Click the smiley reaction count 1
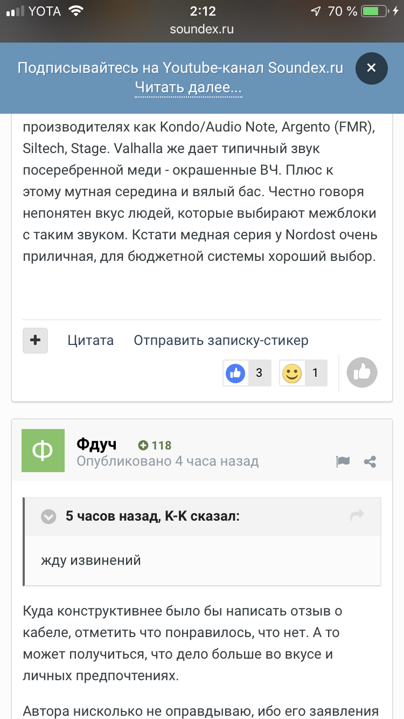The image size is (404, 719). pos(315,373)
